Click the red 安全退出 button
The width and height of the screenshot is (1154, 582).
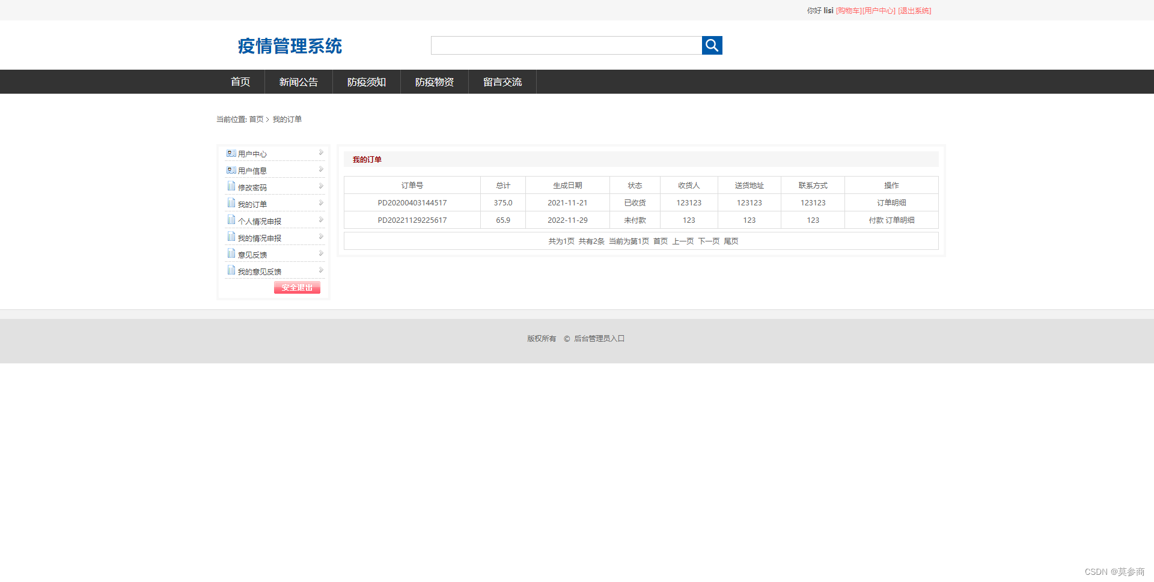tap(297, 288)
